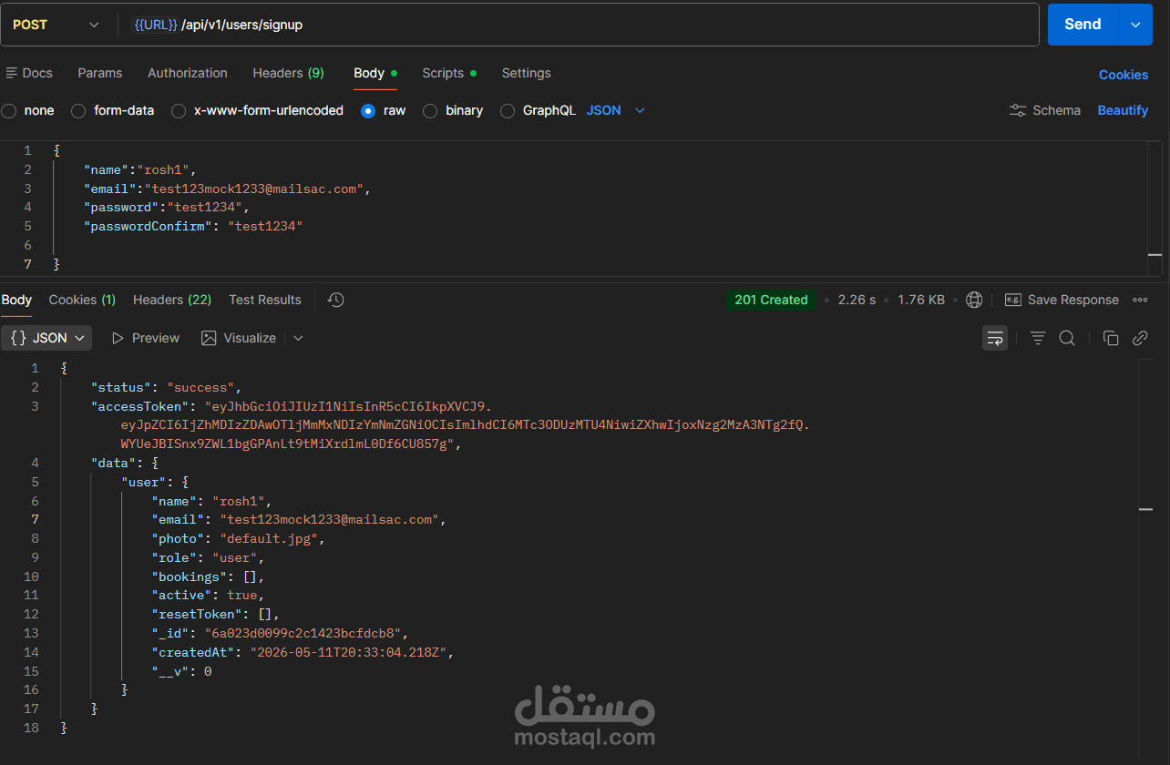
Task: Click the Send button
Action: pyautogui.click(x=1083, y=25)
